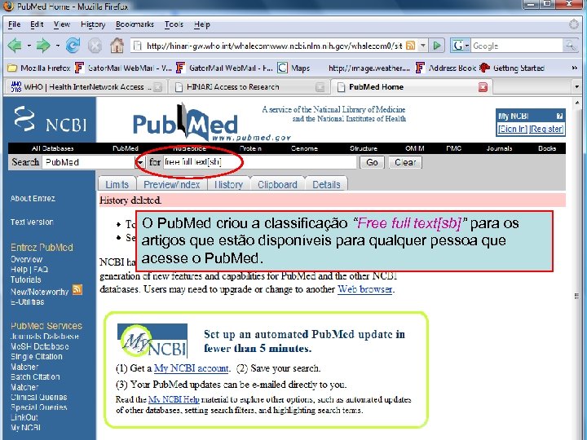Open the History tab in PubMed
Image resolution: width=587 pixels, height=440 pixels.
coord(229,184)
